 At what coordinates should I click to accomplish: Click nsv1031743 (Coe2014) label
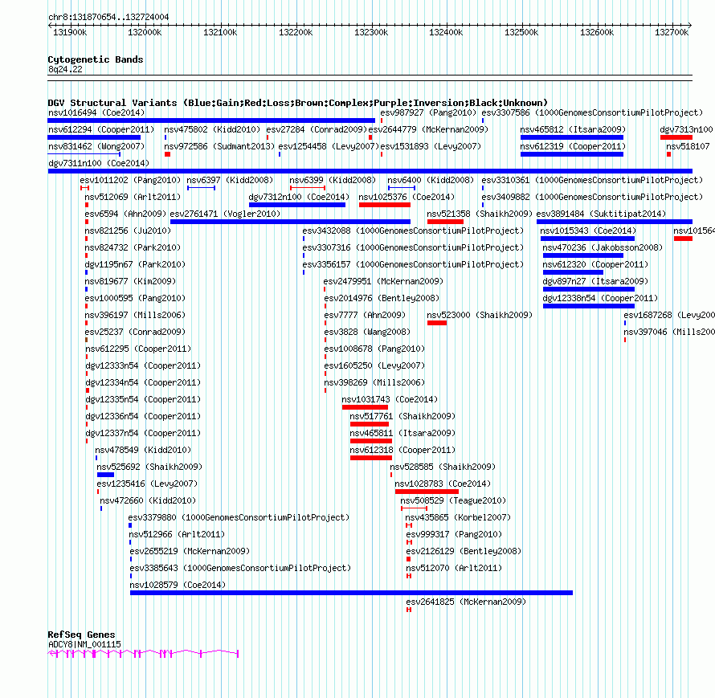390,399
